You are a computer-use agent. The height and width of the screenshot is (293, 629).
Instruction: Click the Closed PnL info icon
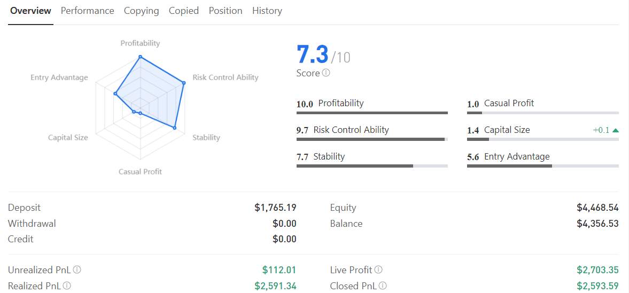coord(383,286)
